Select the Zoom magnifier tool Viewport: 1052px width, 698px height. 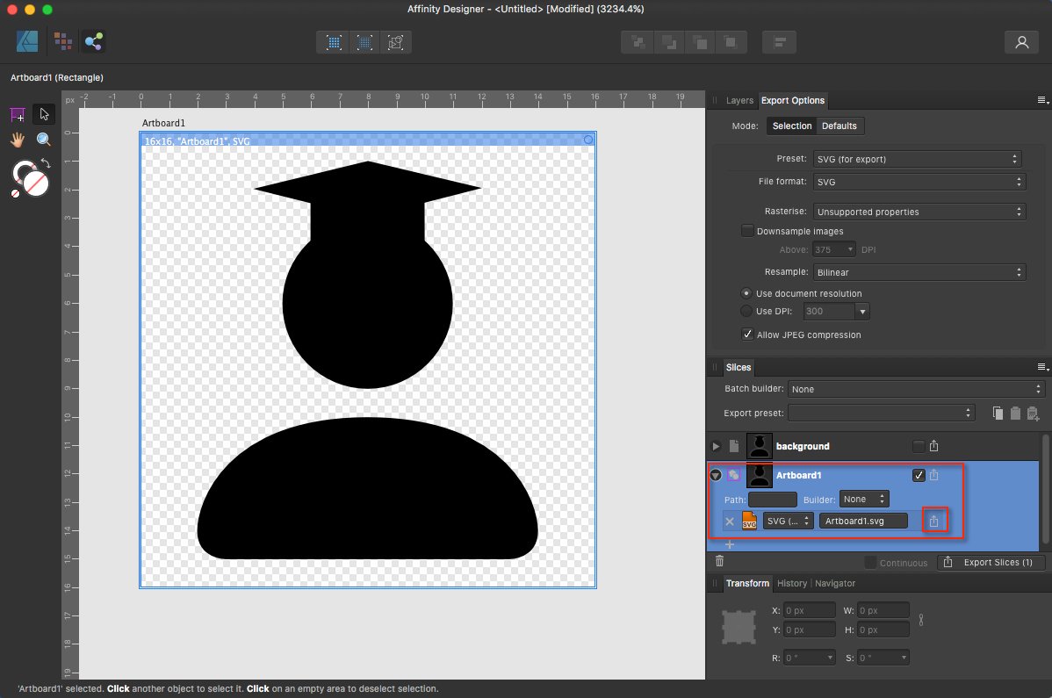(x=43, y=140)
